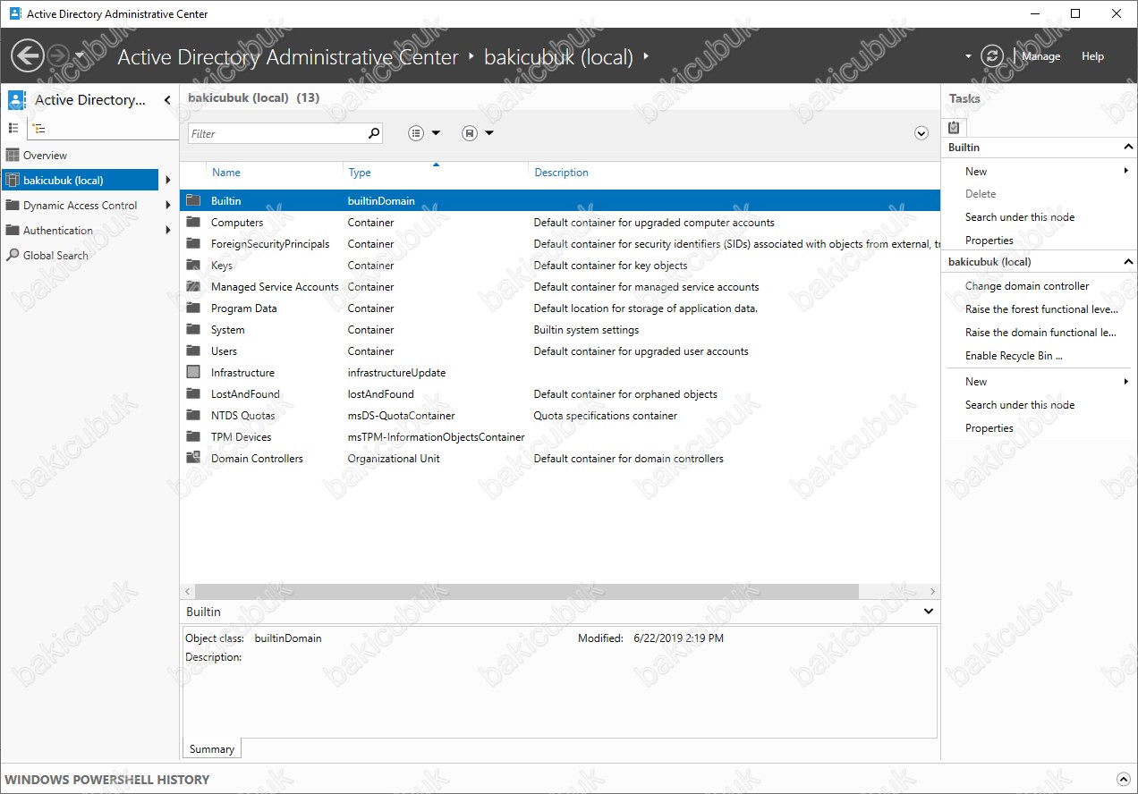Click the Managed Service Accounts folder icon
This screenshot has height=794, width=1138.
click(192, 286)
